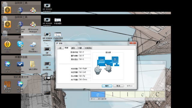Expand more candidates with the » arrow
This screenshot has height=108, width=192.
(x=163, y=90)
